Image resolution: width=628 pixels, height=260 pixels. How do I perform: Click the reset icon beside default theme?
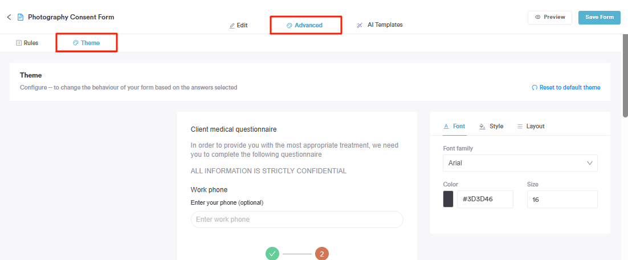pyautogui.click(x=535, y=88)
